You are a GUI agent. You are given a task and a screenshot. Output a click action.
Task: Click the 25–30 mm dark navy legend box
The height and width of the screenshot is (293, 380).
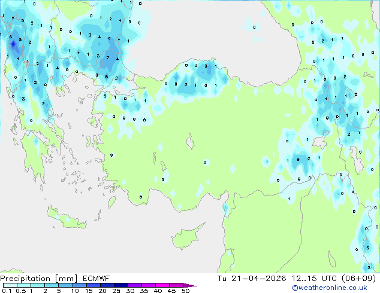pos(121,285)
